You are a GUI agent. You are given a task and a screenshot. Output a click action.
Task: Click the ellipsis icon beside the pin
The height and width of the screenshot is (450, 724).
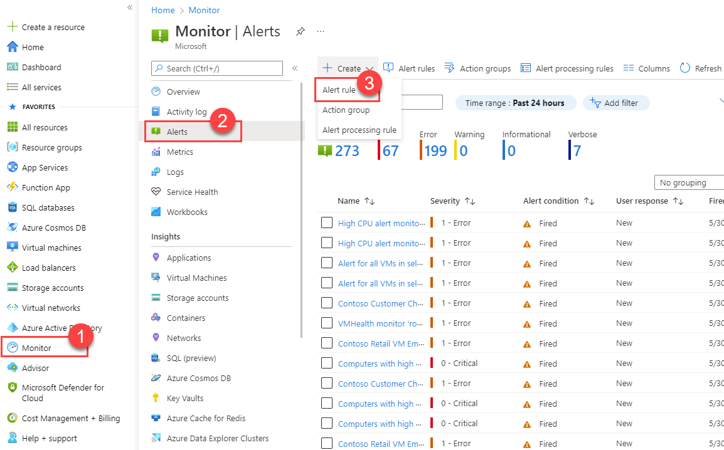click(x=321, y=31)
